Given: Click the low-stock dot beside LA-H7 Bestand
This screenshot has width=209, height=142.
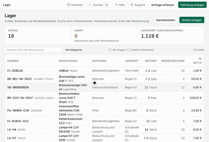Looking at the screenshot, I should pyautogui.click(x=145, y=138).
